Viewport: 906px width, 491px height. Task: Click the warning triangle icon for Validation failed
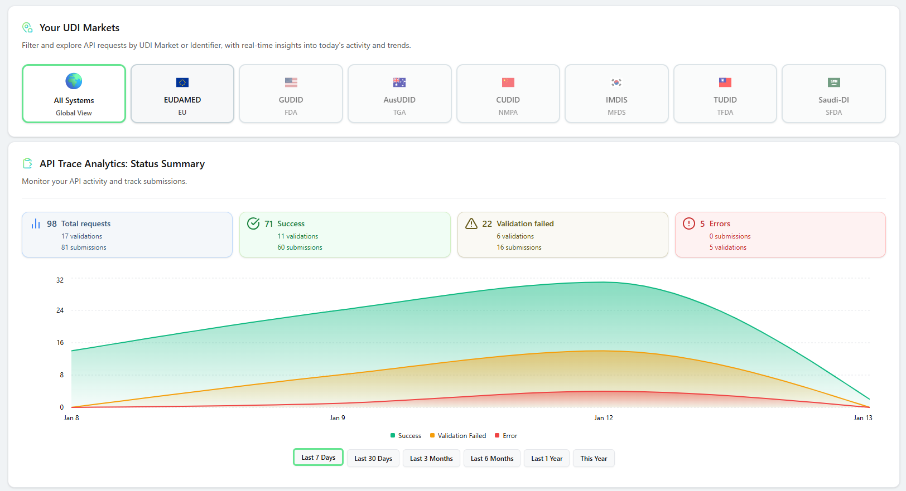pos(471,223)
